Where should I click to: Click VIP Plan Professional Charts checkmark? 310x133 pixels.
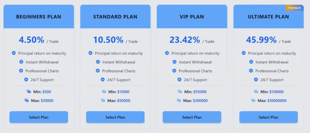174,71
